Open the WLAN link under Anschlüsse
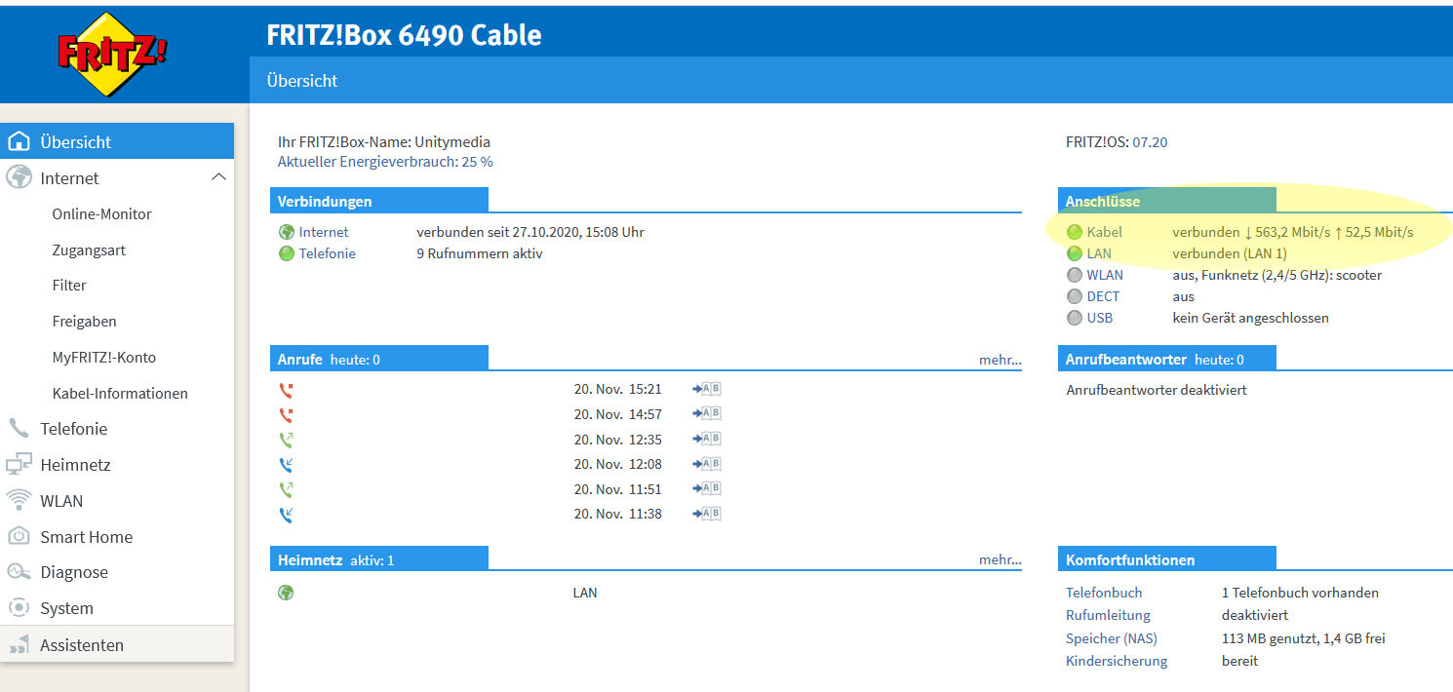 tap(1105, 275)
